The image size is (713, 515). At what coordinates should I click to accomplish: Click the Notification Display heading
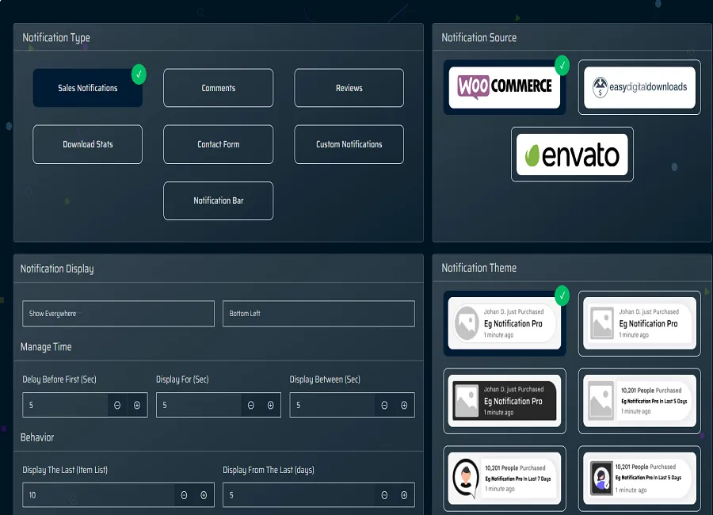coord(57,269)
